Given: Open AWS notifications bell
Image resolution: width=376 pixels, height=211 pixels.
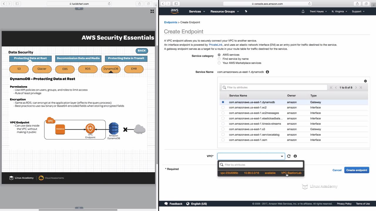Looking at the screenshot, I should click(x=303, y=11).
